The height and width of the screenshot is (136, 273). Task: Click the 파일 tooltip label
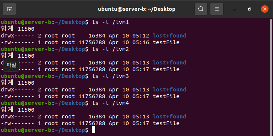(x=11, y=65)
